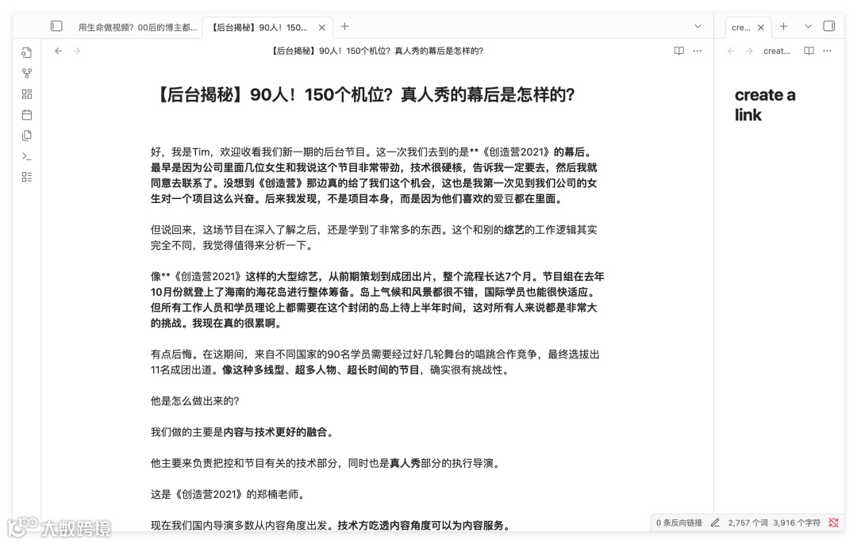This screenshot has width=857, height=544.
Task: Click the main note title header text
Action: (377, 51)
